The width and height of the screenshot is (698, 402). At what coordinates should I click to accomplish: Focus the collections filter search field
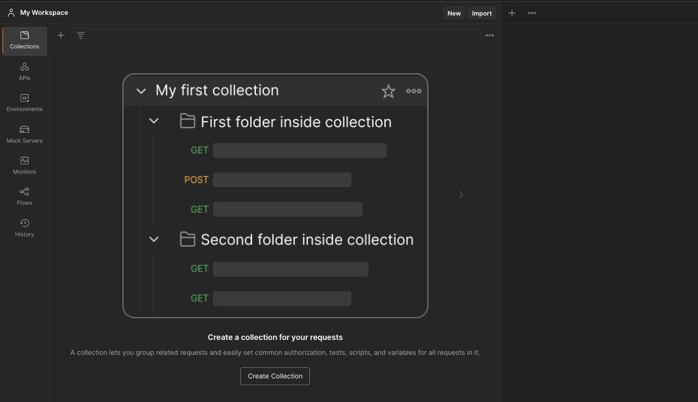point(276,35)
